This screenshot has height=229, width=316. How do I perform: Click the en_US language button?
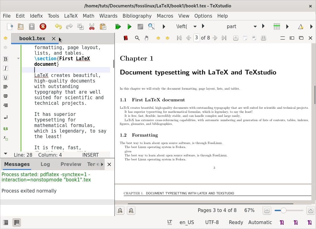click(187, 222)
